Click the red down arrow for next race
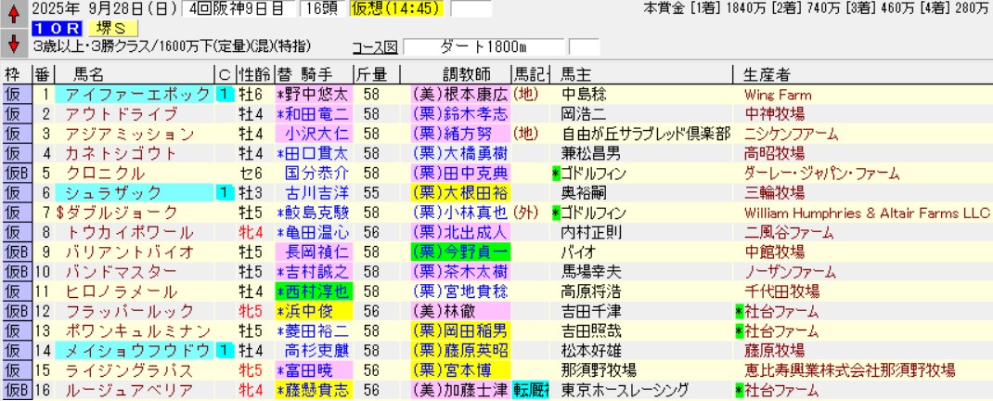Screen dimensions: 993x401 [14, 43]
